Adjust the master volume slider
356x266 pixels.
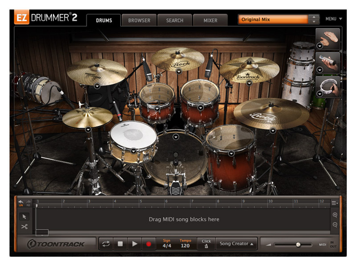pos(298,245)
